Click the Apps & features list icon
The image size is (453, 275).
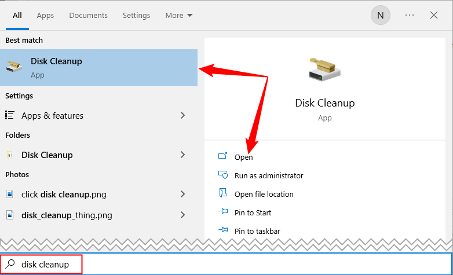coord(10,115)
